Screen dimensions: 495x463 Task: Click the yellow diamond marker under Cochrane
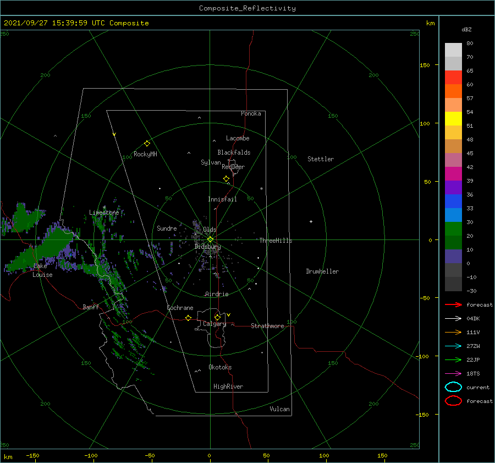click(x=189, y=318)
